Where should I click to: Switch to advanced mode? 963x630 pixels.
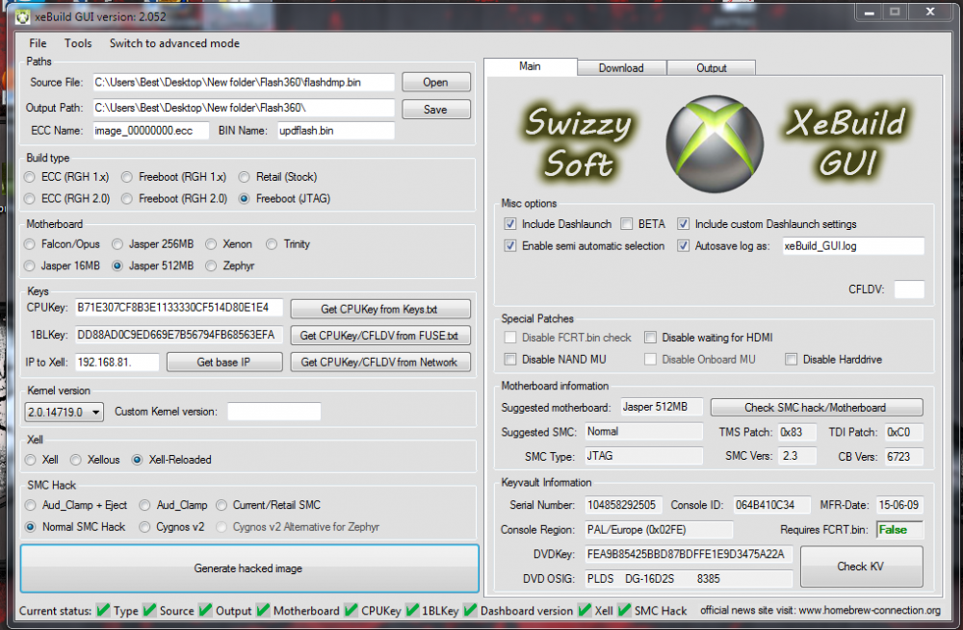(x=174, y=43)
